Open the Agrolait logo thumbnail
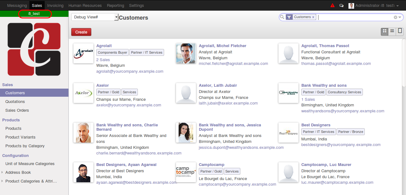This screenshot has width=406, height=195. [x=83, y=53]
